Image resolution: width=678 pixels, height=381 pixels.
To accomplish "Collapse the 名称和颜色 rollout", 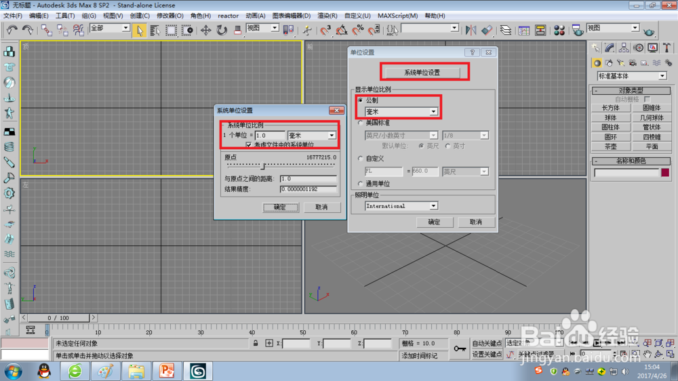I will pos(631,161).
